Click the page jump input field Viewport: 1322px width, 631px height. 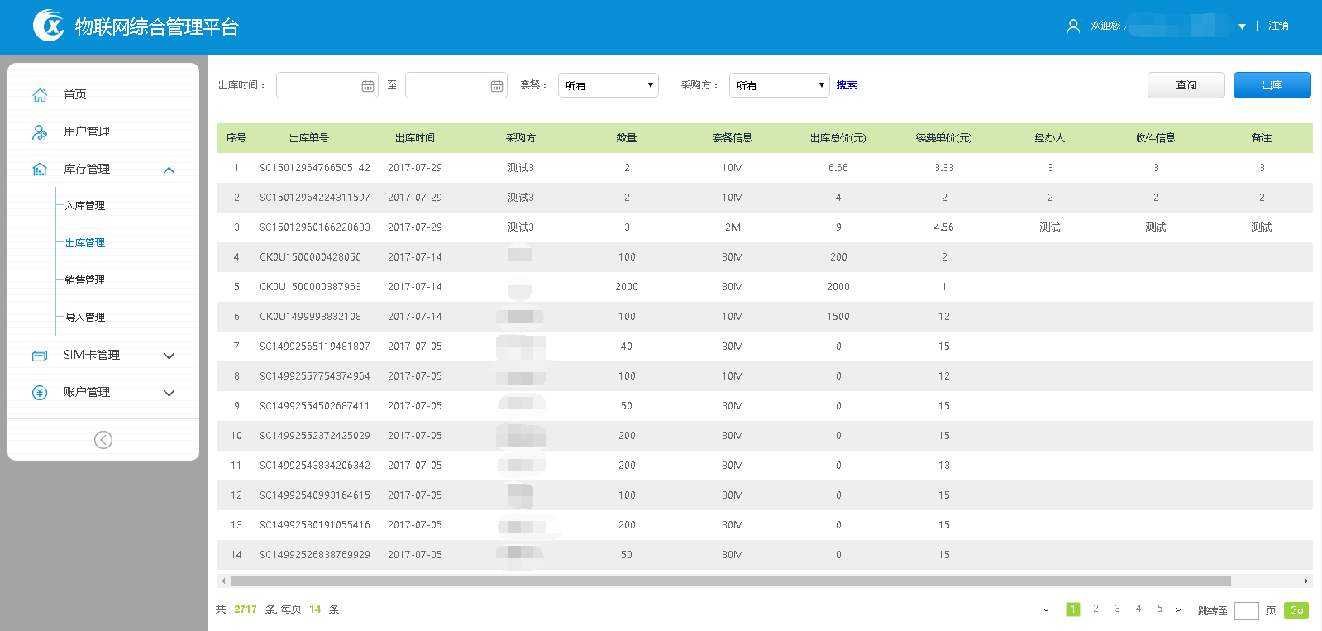pos(1246,610)
